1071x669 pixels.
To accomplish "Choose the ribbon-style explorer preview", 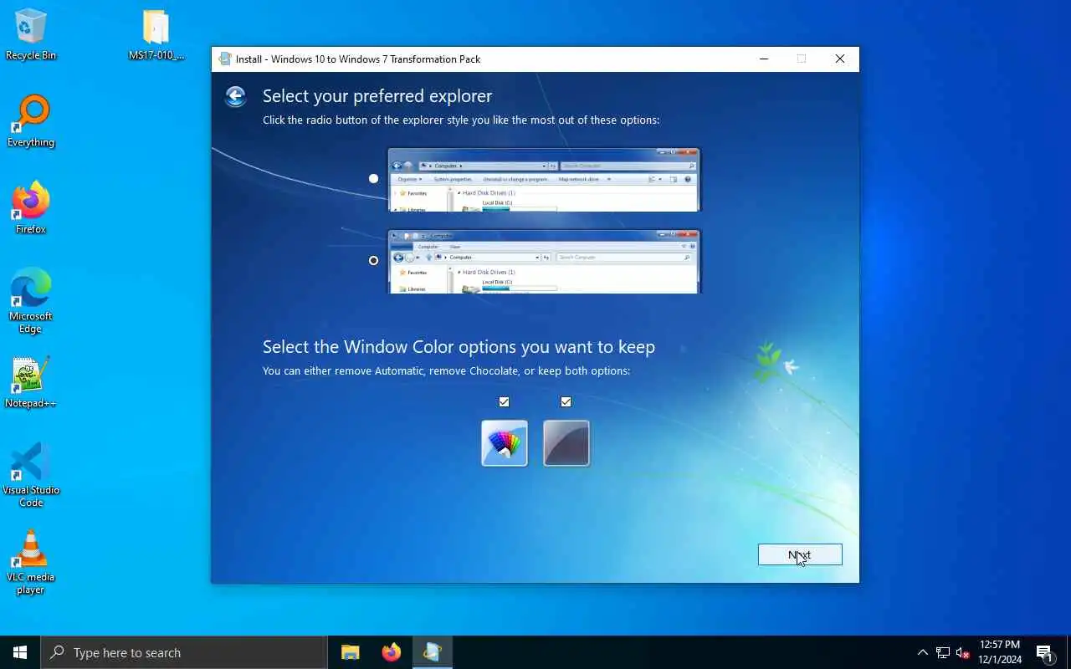I will (543, 261).
